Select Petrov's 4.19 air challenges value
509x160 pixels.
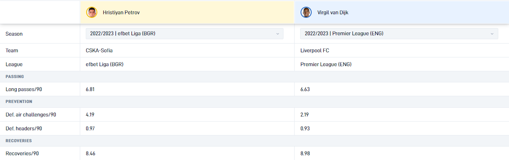90,115
